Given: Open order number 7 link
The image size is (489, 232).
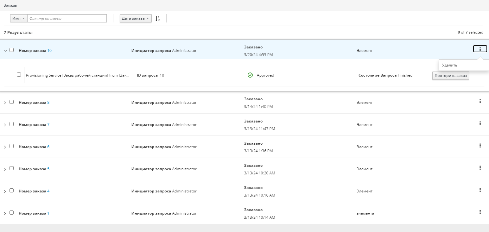Looking at the screenshot, I should point(48,125).
